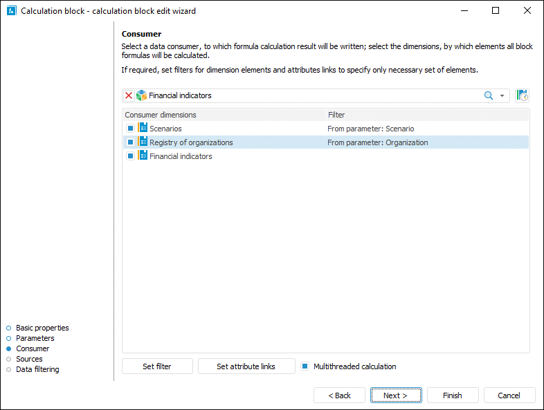Click the Financial indicators consumer input field
Viewport: 544px width, 410px height.
pyautogui.click(x=311, y=95)
